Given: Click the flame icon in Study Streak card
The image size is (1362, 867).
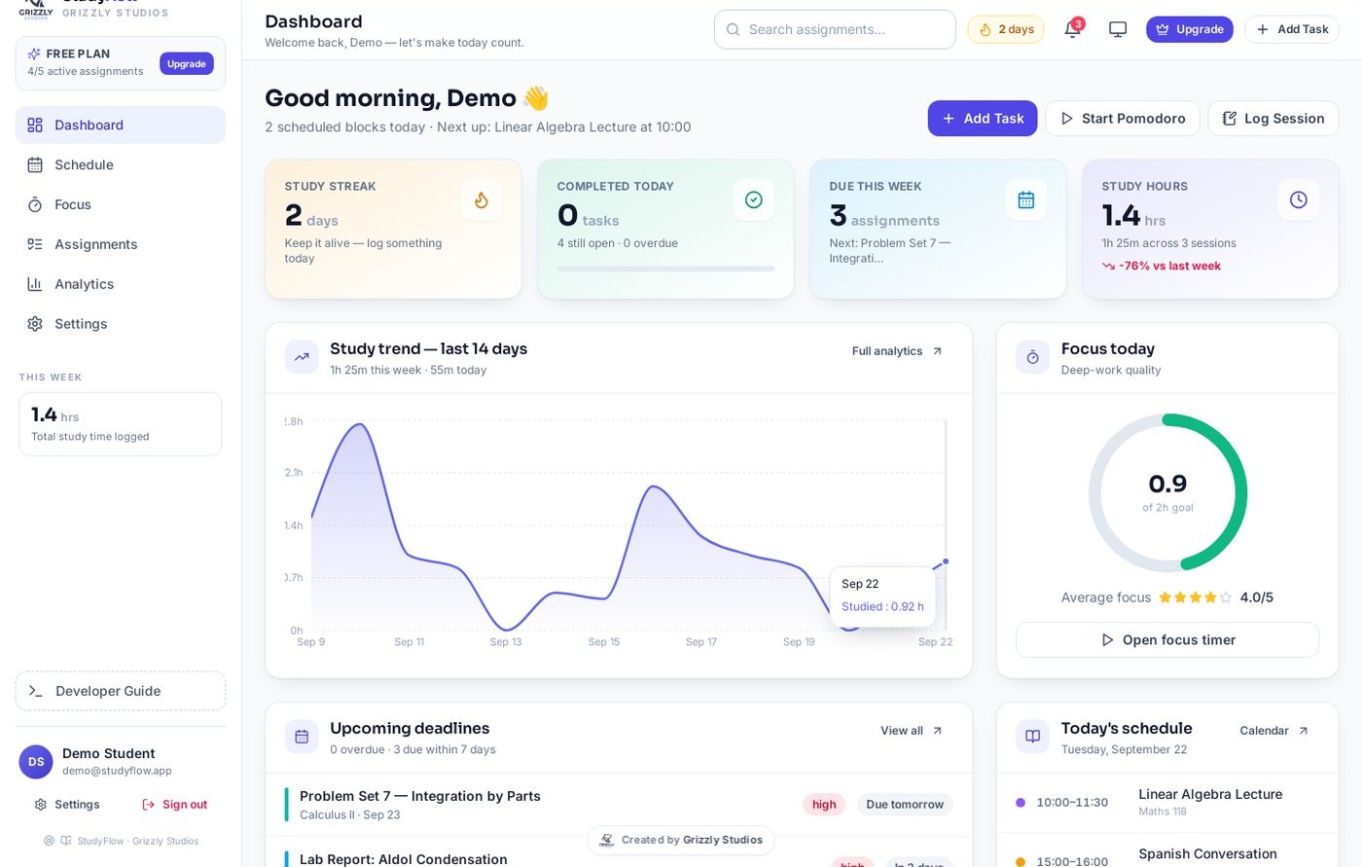Looking at the screenshot, I should tap(481, 199).
